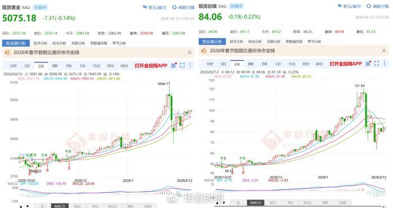Close the holiday notice banner in the gold panel
393x208 pixels.
(190, 52)
